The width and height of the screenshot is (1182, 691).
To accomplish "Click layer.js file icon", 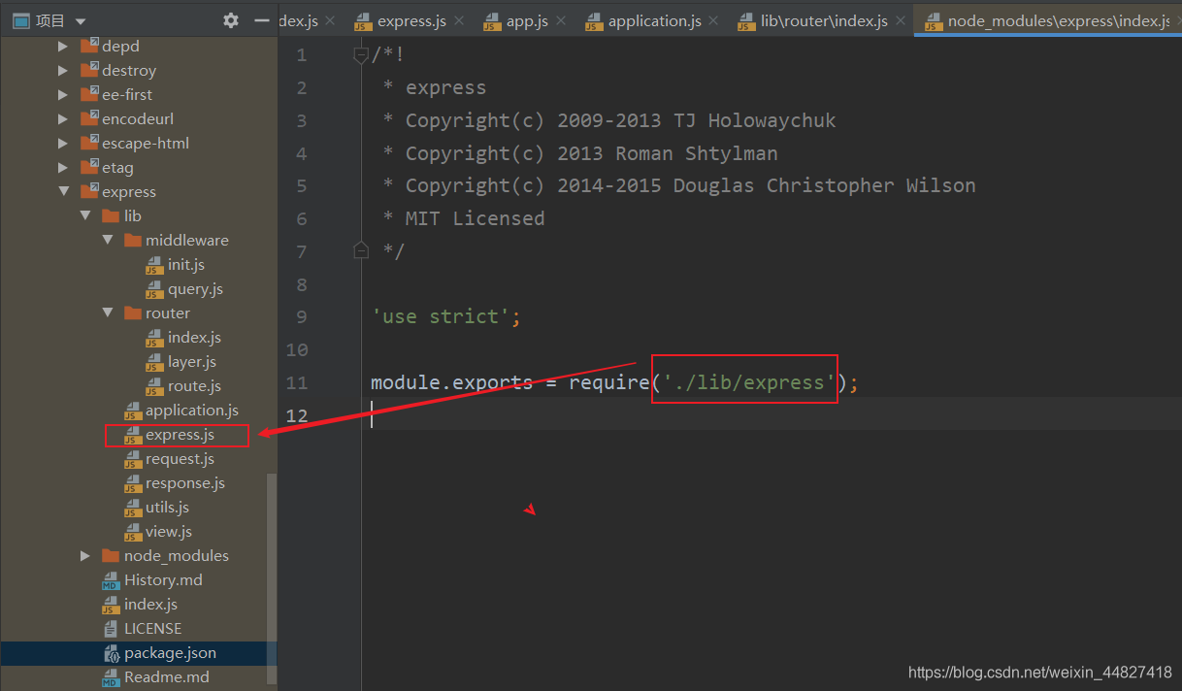I will [x=154, y=362].
